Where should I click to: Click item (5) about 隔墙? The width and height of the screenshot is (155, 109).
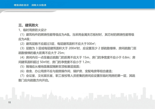(x=50, y=67)
